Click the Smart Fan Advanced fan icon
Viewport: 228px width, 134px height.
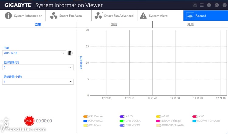click(98, 16)
